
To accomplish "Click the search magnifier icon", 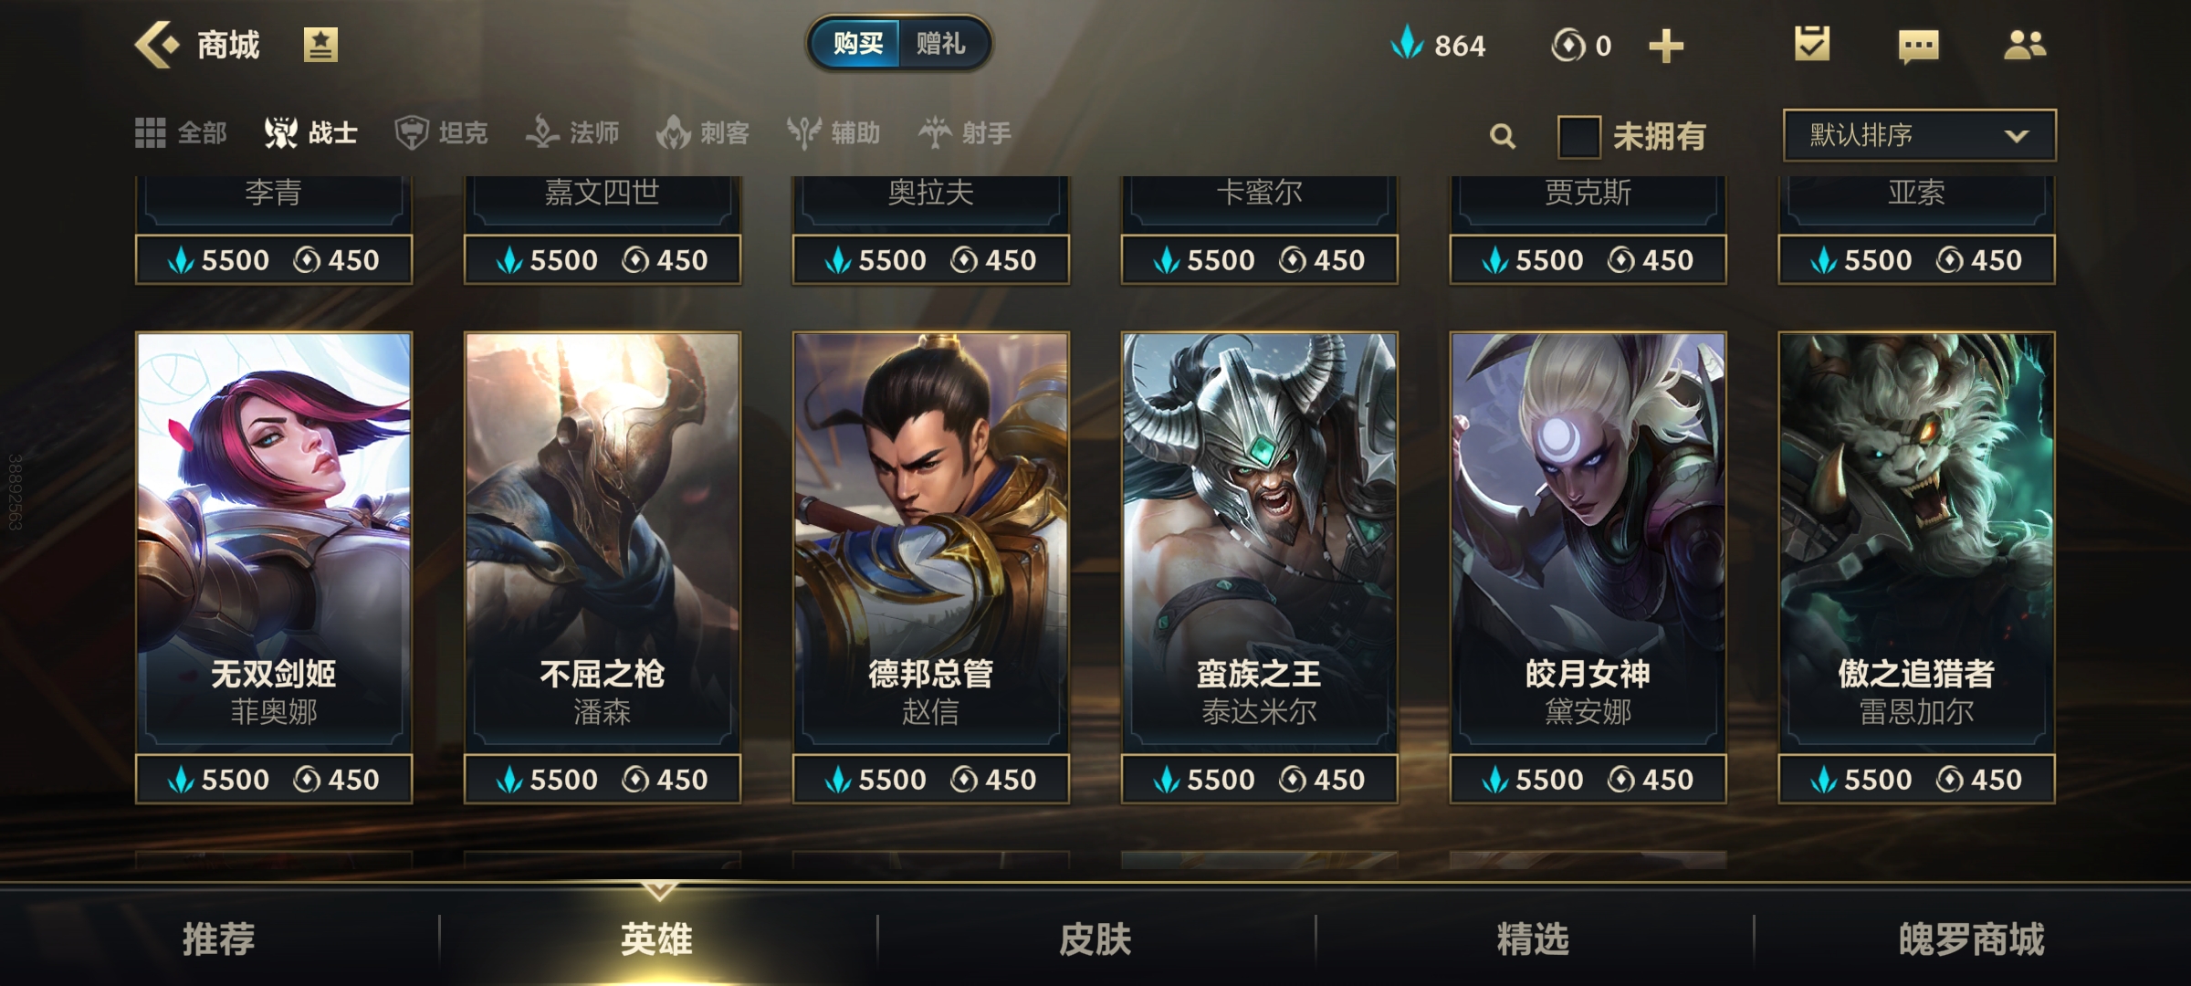I will [x=1503, y=137].
